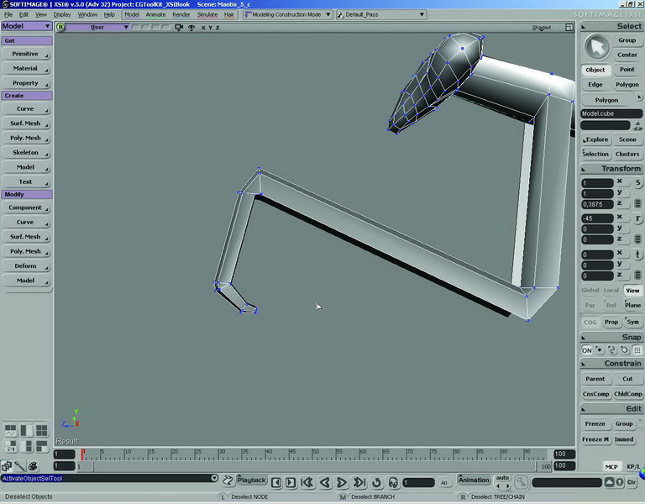Screen dimensions: 645x504
Task: Toggle Immed immediate mode
Action: click(624, 439)
